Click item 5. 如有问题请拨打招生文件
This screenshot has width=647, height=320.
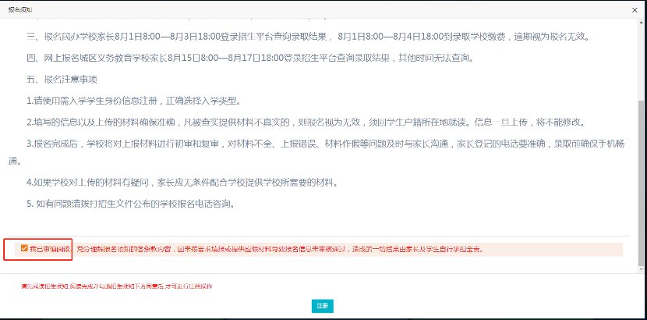(131, 204)
